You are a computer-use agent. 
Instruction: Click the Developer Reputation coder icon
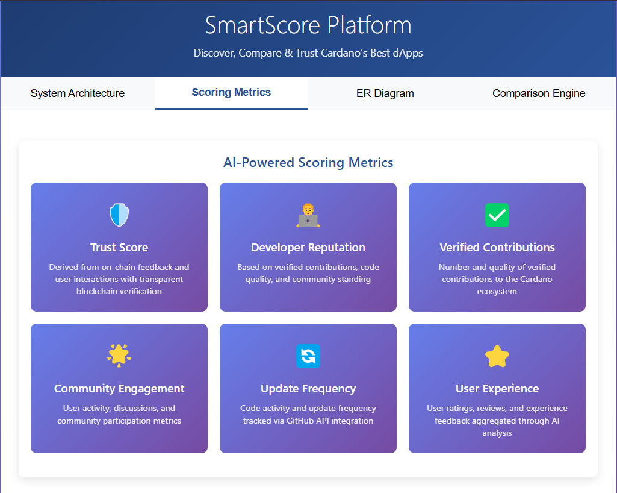click(x=308, y=215)
